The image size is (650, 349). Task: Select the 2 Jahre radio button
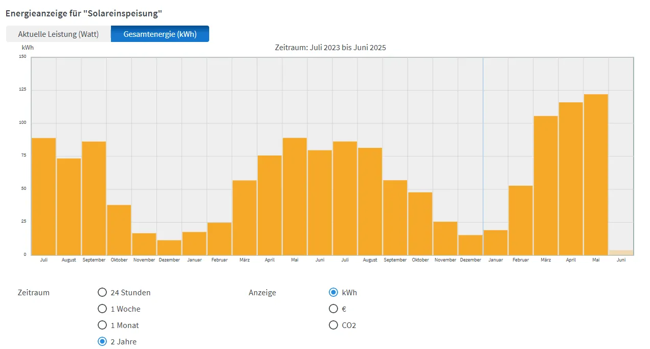[x=102, y=342]
